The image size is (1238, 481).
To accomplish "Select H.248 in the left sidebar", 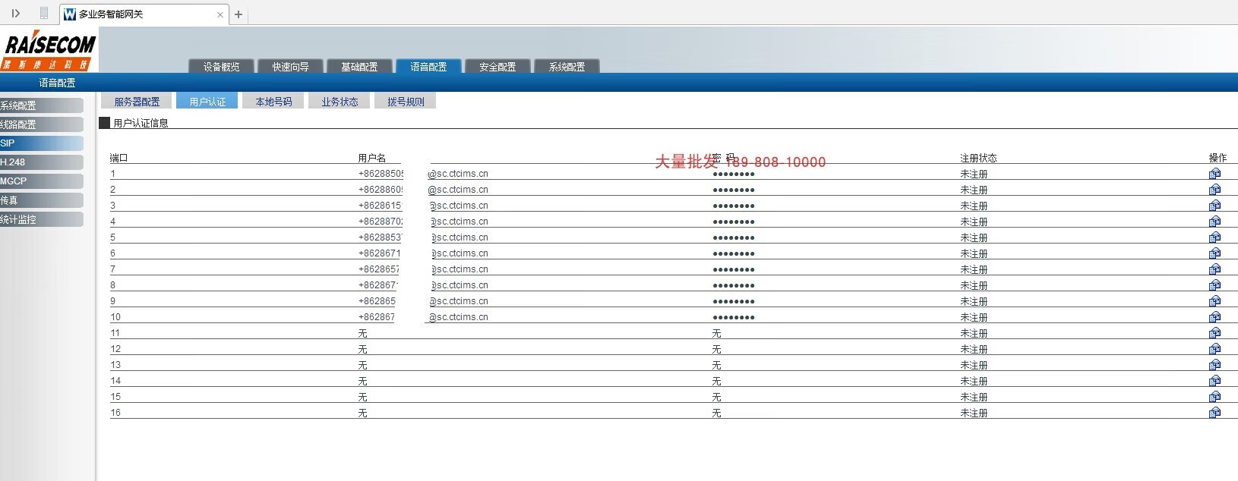I will click(x=41, y=162).
